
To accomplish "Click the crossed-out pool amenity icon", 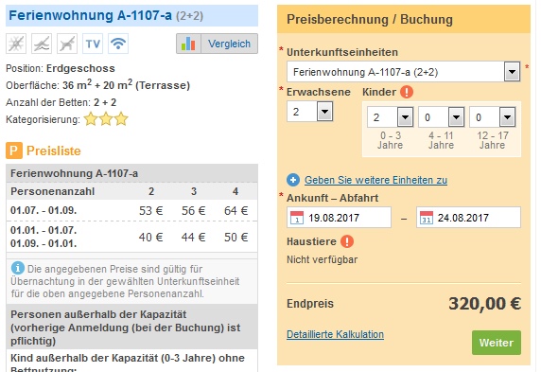I will [x=42, y=44].
